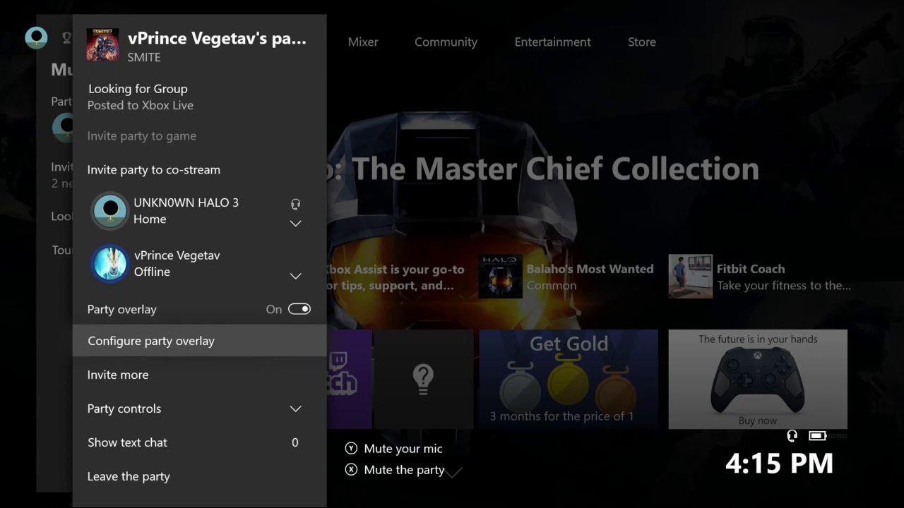The height and width of the screenshot is (508, 904).
Task: Click vPrince Vegetav's avatar picture
Action: (x=110, y=263)
